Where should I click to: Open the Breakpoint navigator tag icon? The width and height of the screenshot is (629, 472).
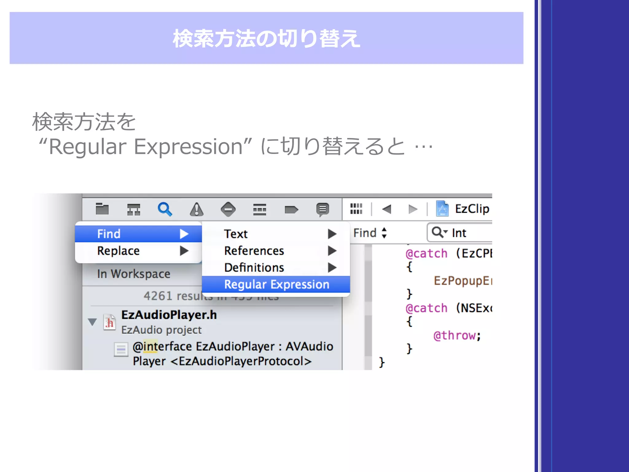tap(291, 210)
